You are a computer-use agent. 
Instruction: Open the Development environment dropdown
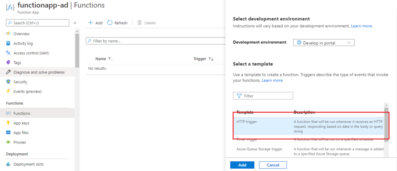pos(324,43)
